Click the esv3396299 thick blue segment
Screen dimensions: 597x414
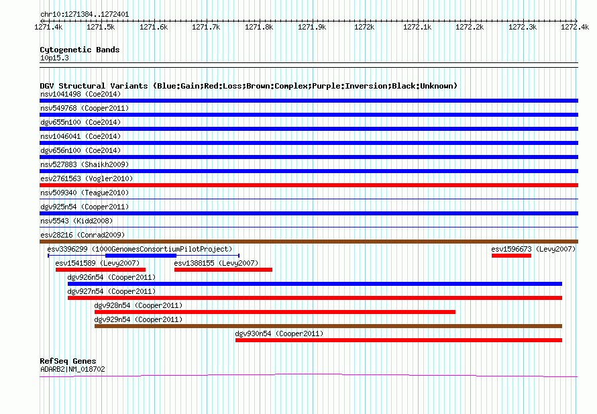click(141, 256)
